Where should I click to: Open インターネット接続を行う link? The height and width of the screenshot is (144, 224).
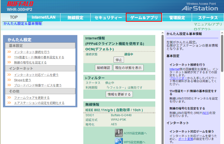point(32,52)
